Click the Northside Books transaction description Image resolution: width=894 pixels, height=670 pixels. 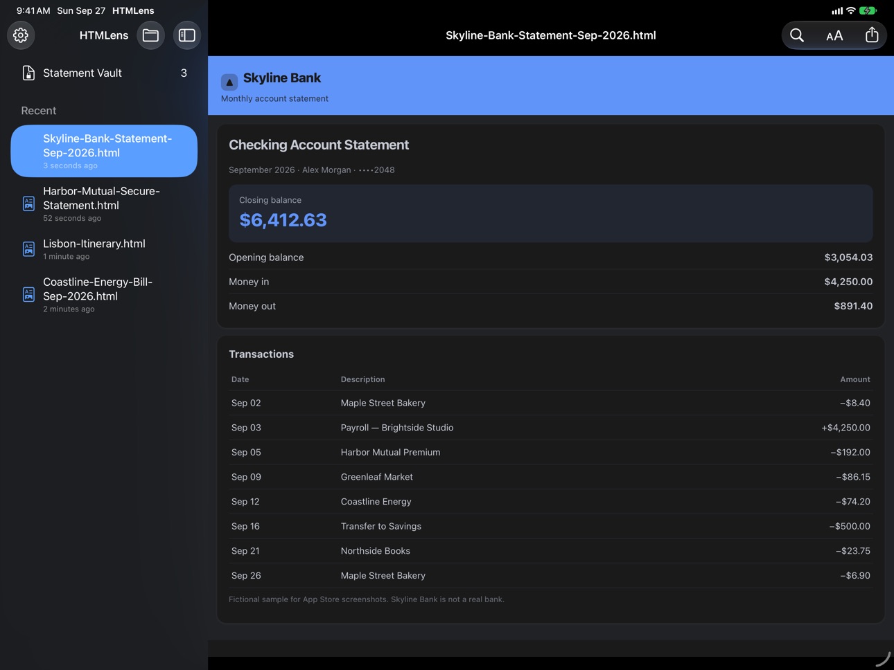tap(376, 551)
